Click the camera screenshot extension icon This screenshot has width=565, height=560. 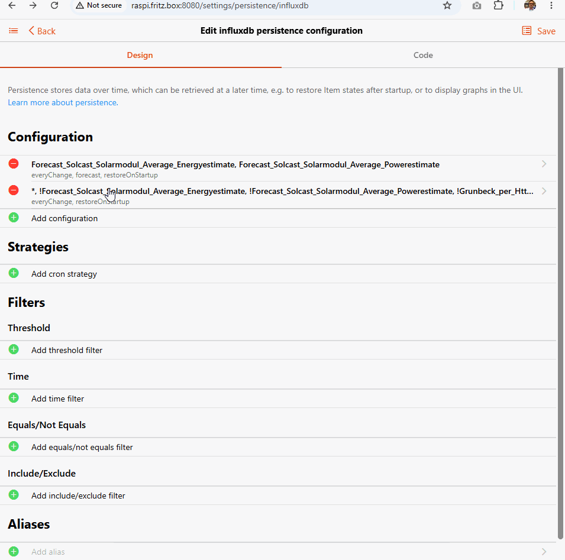[477, 5]
